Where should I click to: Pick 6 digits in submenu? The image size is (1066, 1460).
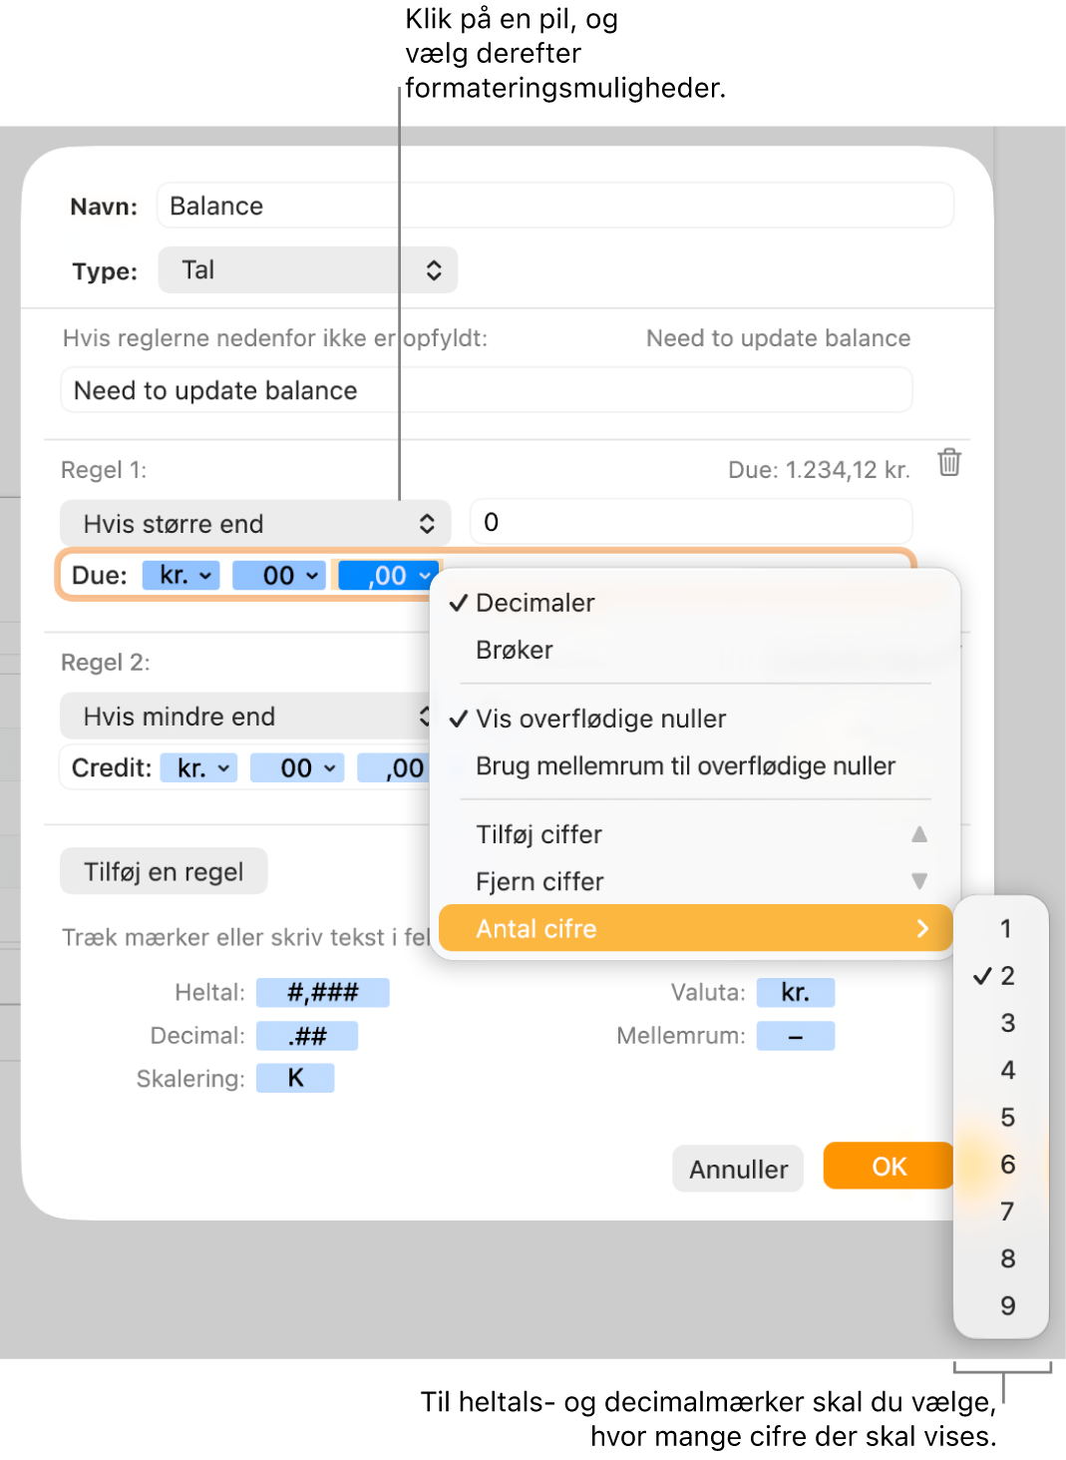point(1001,1164)
